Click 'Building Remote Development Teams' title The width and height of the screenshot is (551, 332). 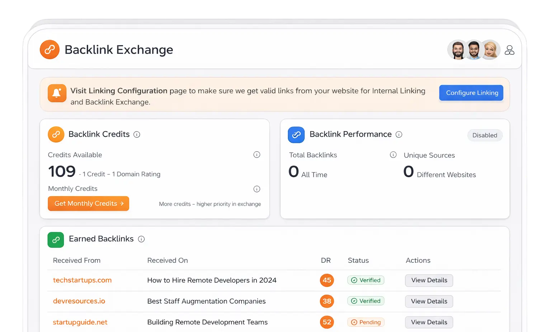tap(207, 322)
